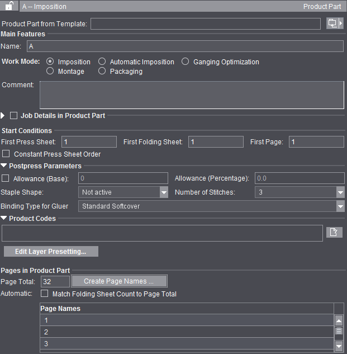The image size is (347, 354).
Task: Choose Ganging Optimization work mode
Action: (x=186, y=62)
